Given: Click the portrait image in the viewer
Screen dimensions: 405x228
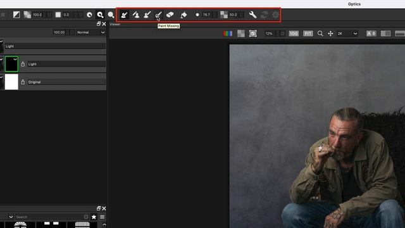Looking at the screenshot, I should (x=317, y=136).
